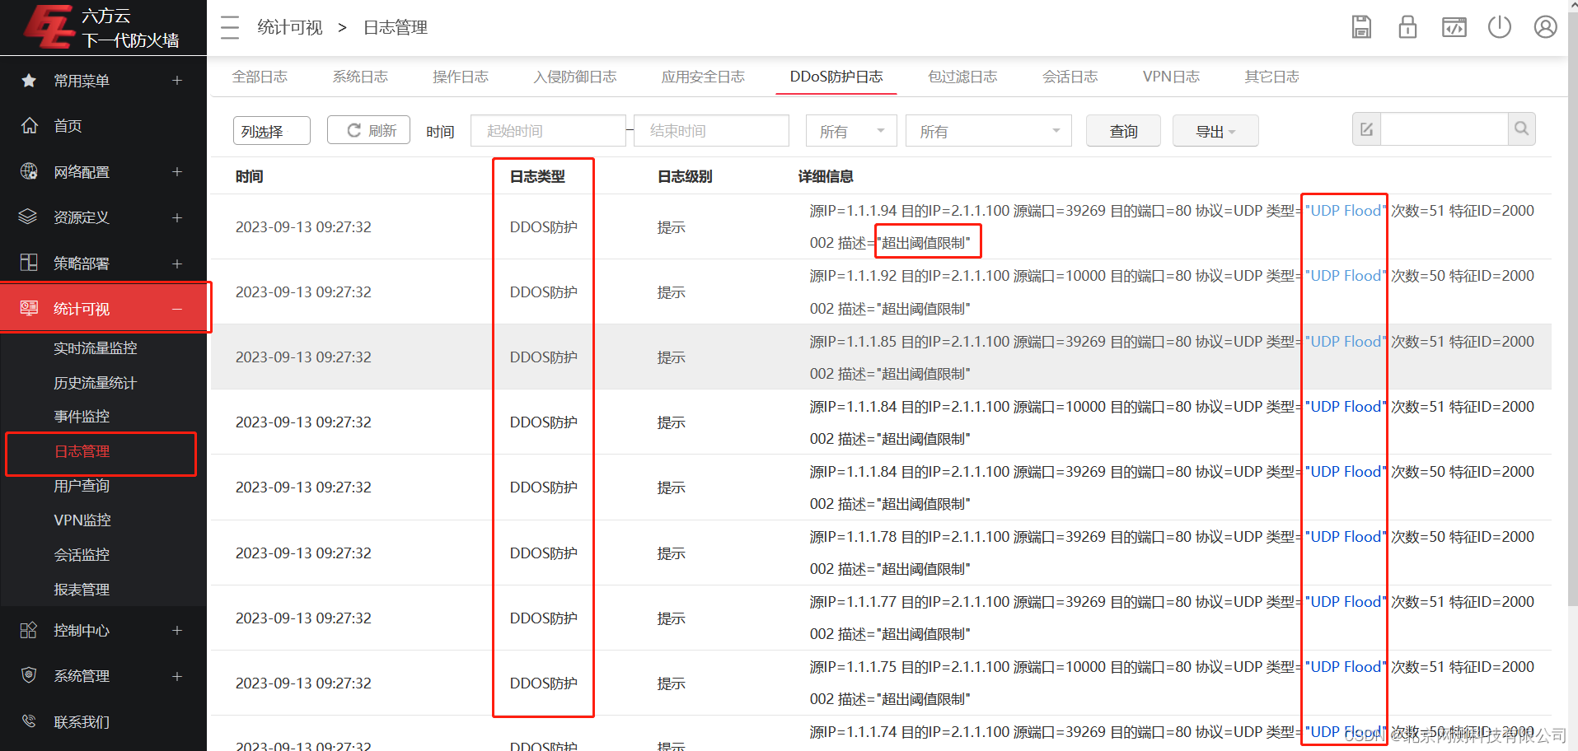Open the wider second 所有 dropdown
Viewport: 1578px width, 751px height.
pyautogui.click(x=989, y=131)
